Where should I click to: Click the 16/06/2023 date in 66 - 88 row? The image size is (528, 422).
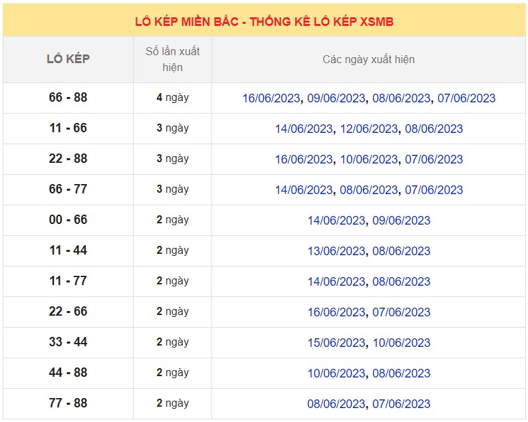271,98
